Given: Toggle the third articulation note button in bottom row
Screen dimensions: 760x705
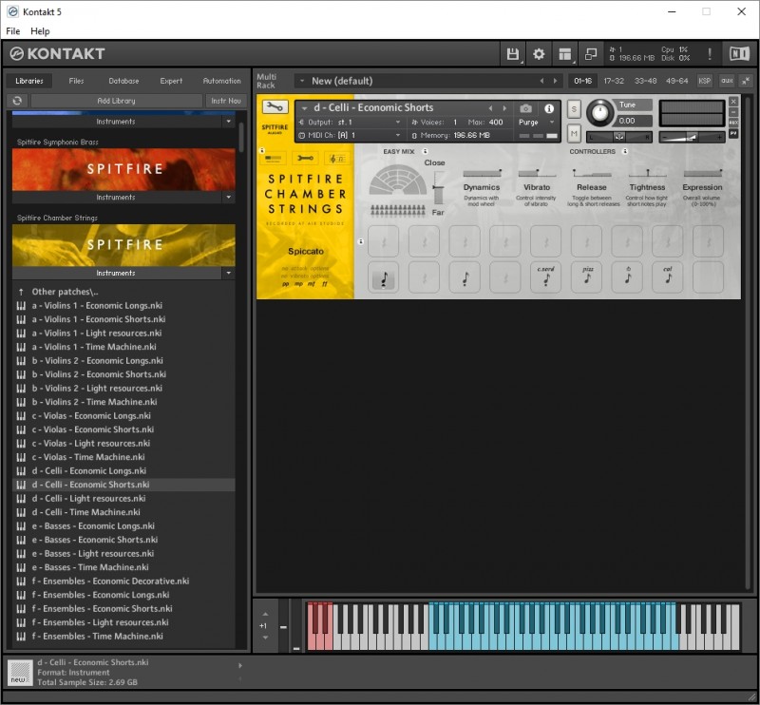Looking at the screenshot, I should click(465, 277).
